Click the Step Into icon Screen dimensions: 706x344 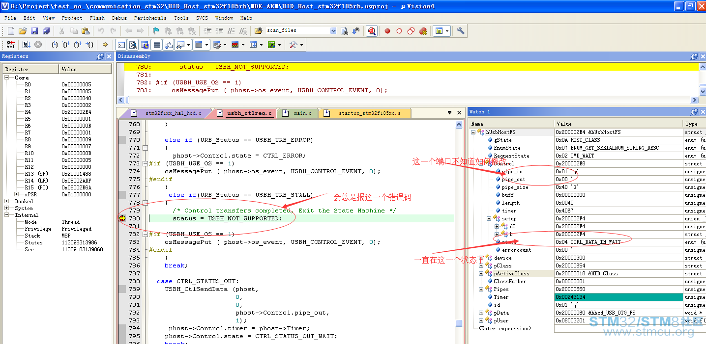(55, 45)
